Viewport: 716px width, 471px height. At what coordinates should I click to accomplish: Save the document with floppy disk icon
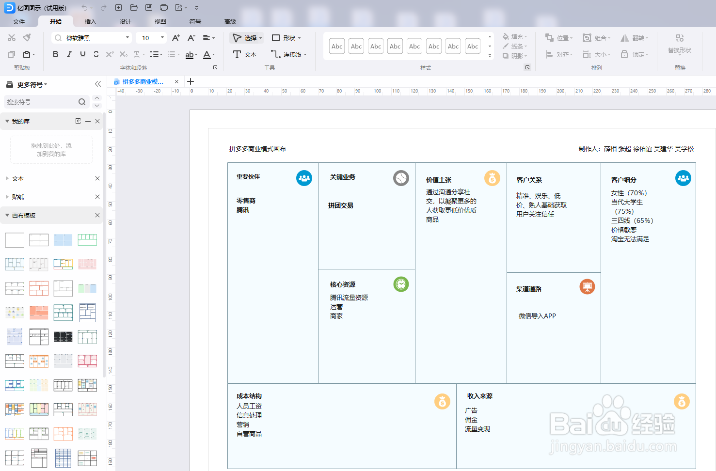[x=149, y=8]
